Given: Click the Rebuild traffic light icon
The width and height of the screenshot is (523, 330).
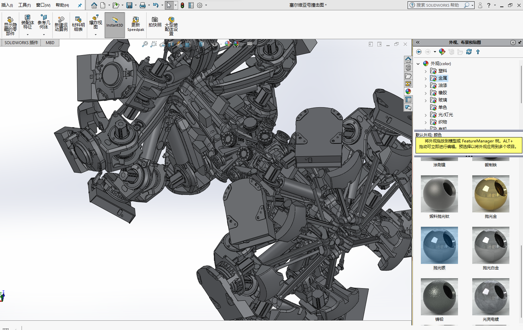Looking at the screenshot, I should [x=182, y=5].
